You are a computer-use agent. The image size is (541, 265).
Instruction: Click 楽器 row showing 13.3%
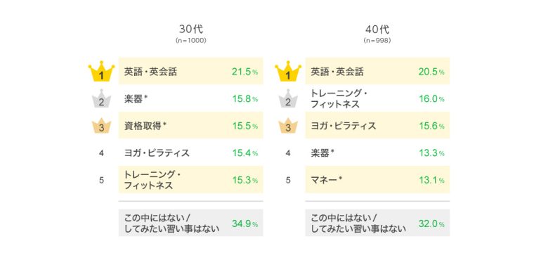(x=377, y=153)
